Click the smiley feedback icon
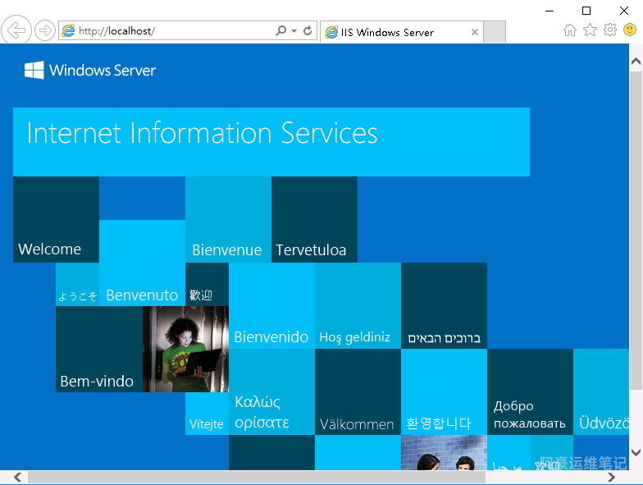Screen dimensions: 643x485 (x=630, y=30)
